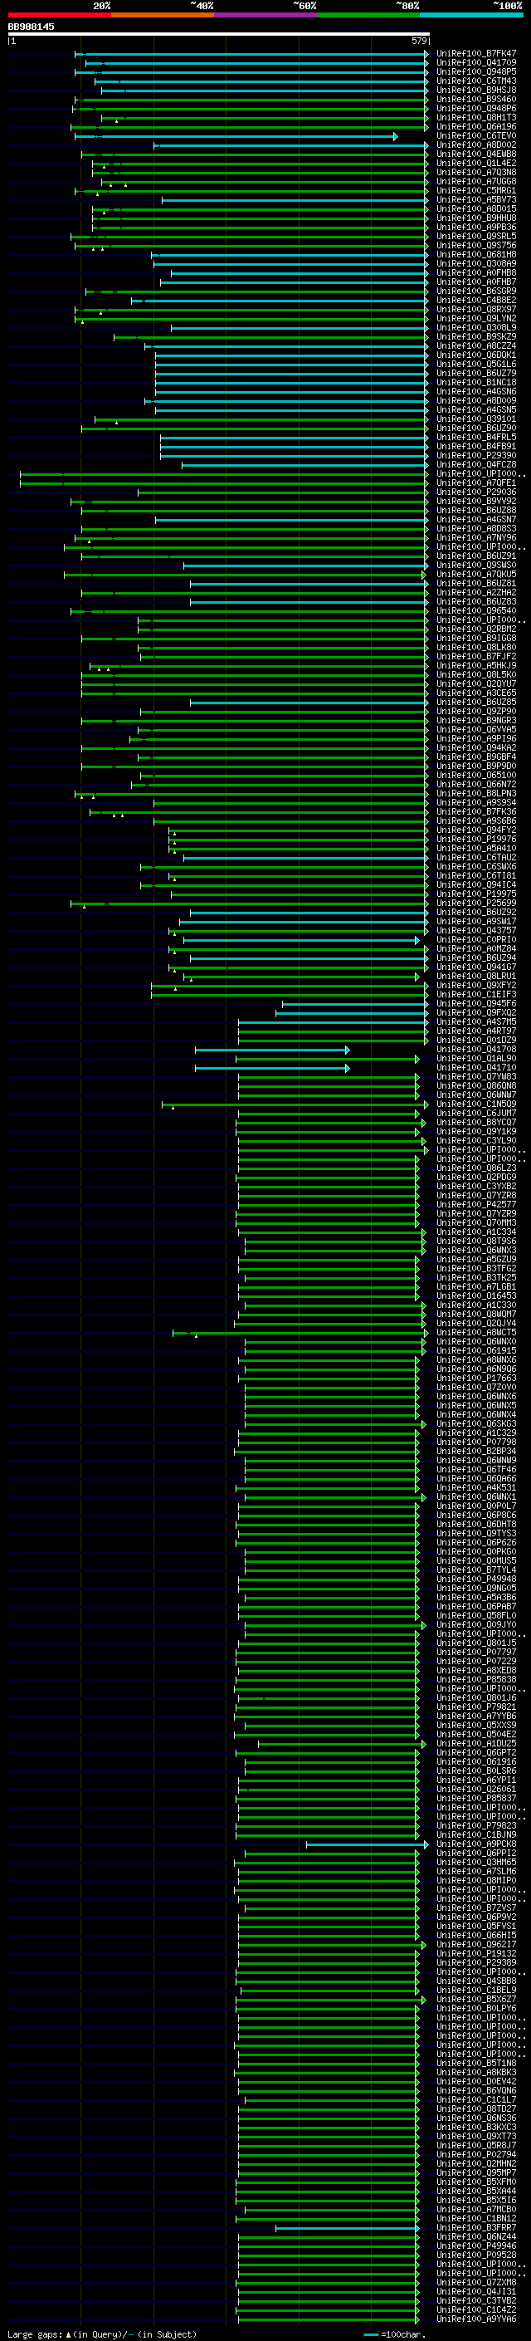Open the hit UniRef100_C6TEV0

pyautogui.click(x=476, y=136)
